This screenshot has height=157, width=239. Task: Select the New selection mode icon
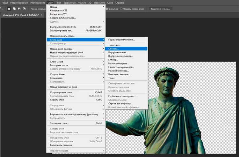pyautogui.click(x=9, y=9)
